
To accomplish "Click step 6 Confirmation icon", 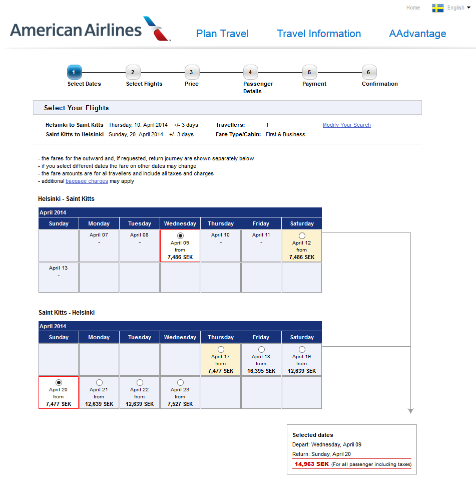I will [368, 72].
